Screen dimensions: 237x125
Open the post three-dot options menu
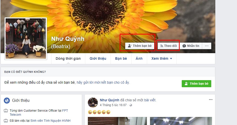211,100
